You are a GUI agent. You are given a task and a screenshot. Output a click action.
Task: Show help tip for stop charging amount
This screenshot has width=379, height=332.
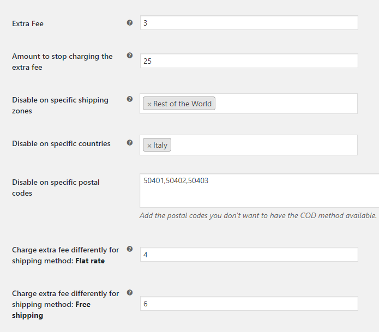(x=130, y=56)
